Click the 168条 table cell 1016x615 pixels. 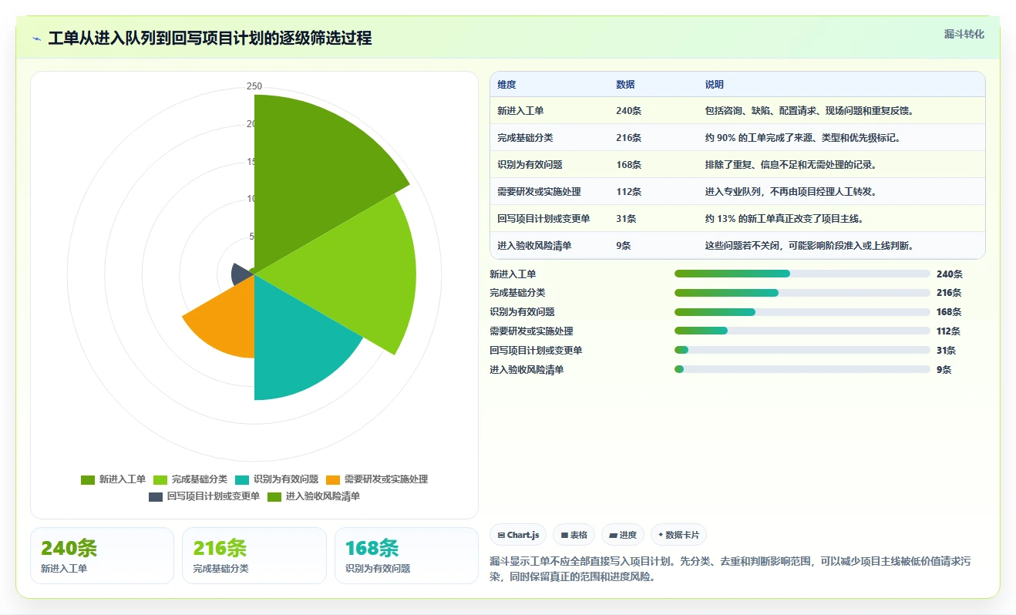[628, 165]
